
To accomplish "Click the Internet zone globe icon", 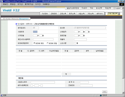I will click(101, 95).
